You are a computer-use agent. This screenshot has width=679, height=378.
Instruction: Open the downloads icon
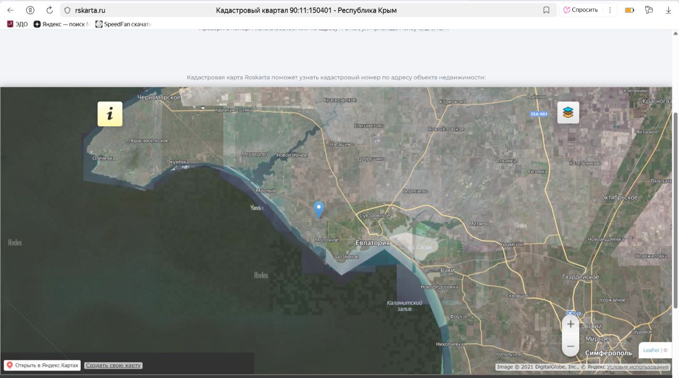click(668, 10)
